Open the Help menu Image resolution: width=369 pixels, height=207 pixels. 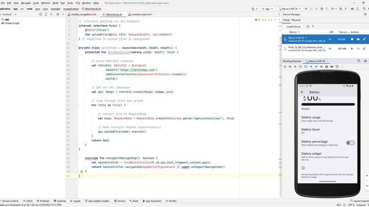[96, 3]
